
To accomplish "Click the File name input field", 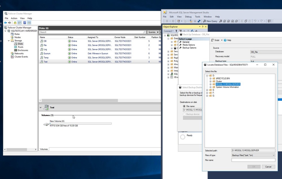I will (x=253, y=160).
